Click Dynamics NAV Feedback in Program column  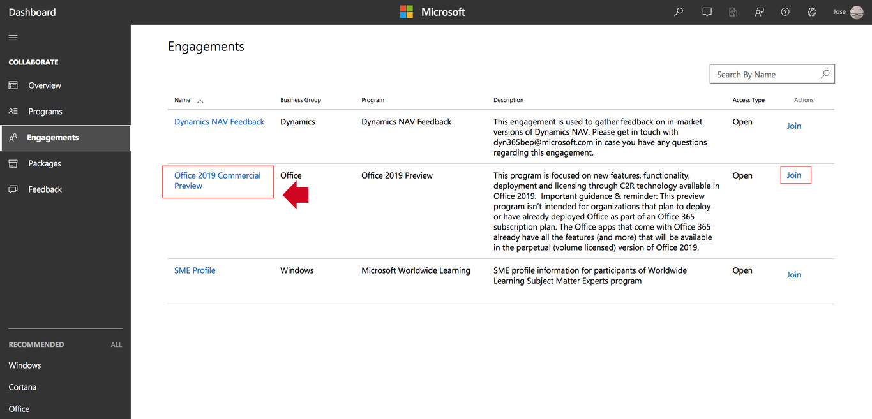coord(407,122)
